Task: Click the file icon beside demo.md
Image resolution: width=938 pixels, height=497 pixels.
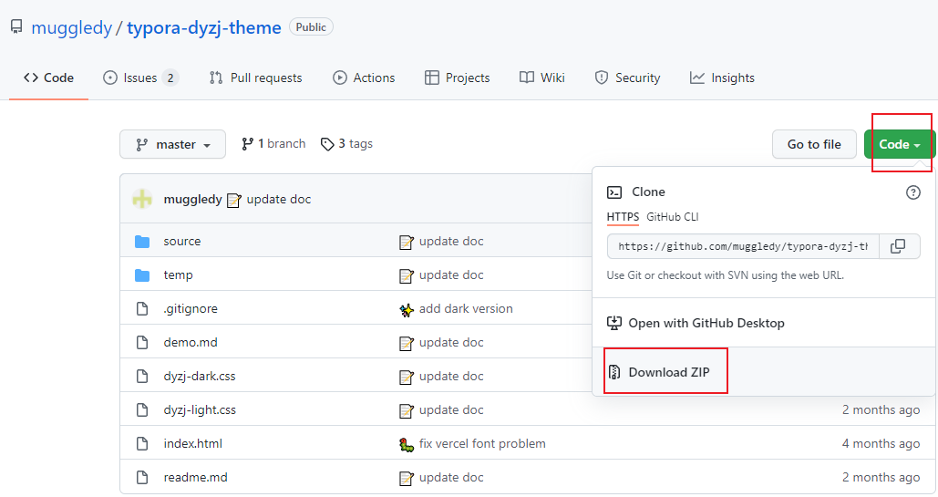Action: [142, 343]
